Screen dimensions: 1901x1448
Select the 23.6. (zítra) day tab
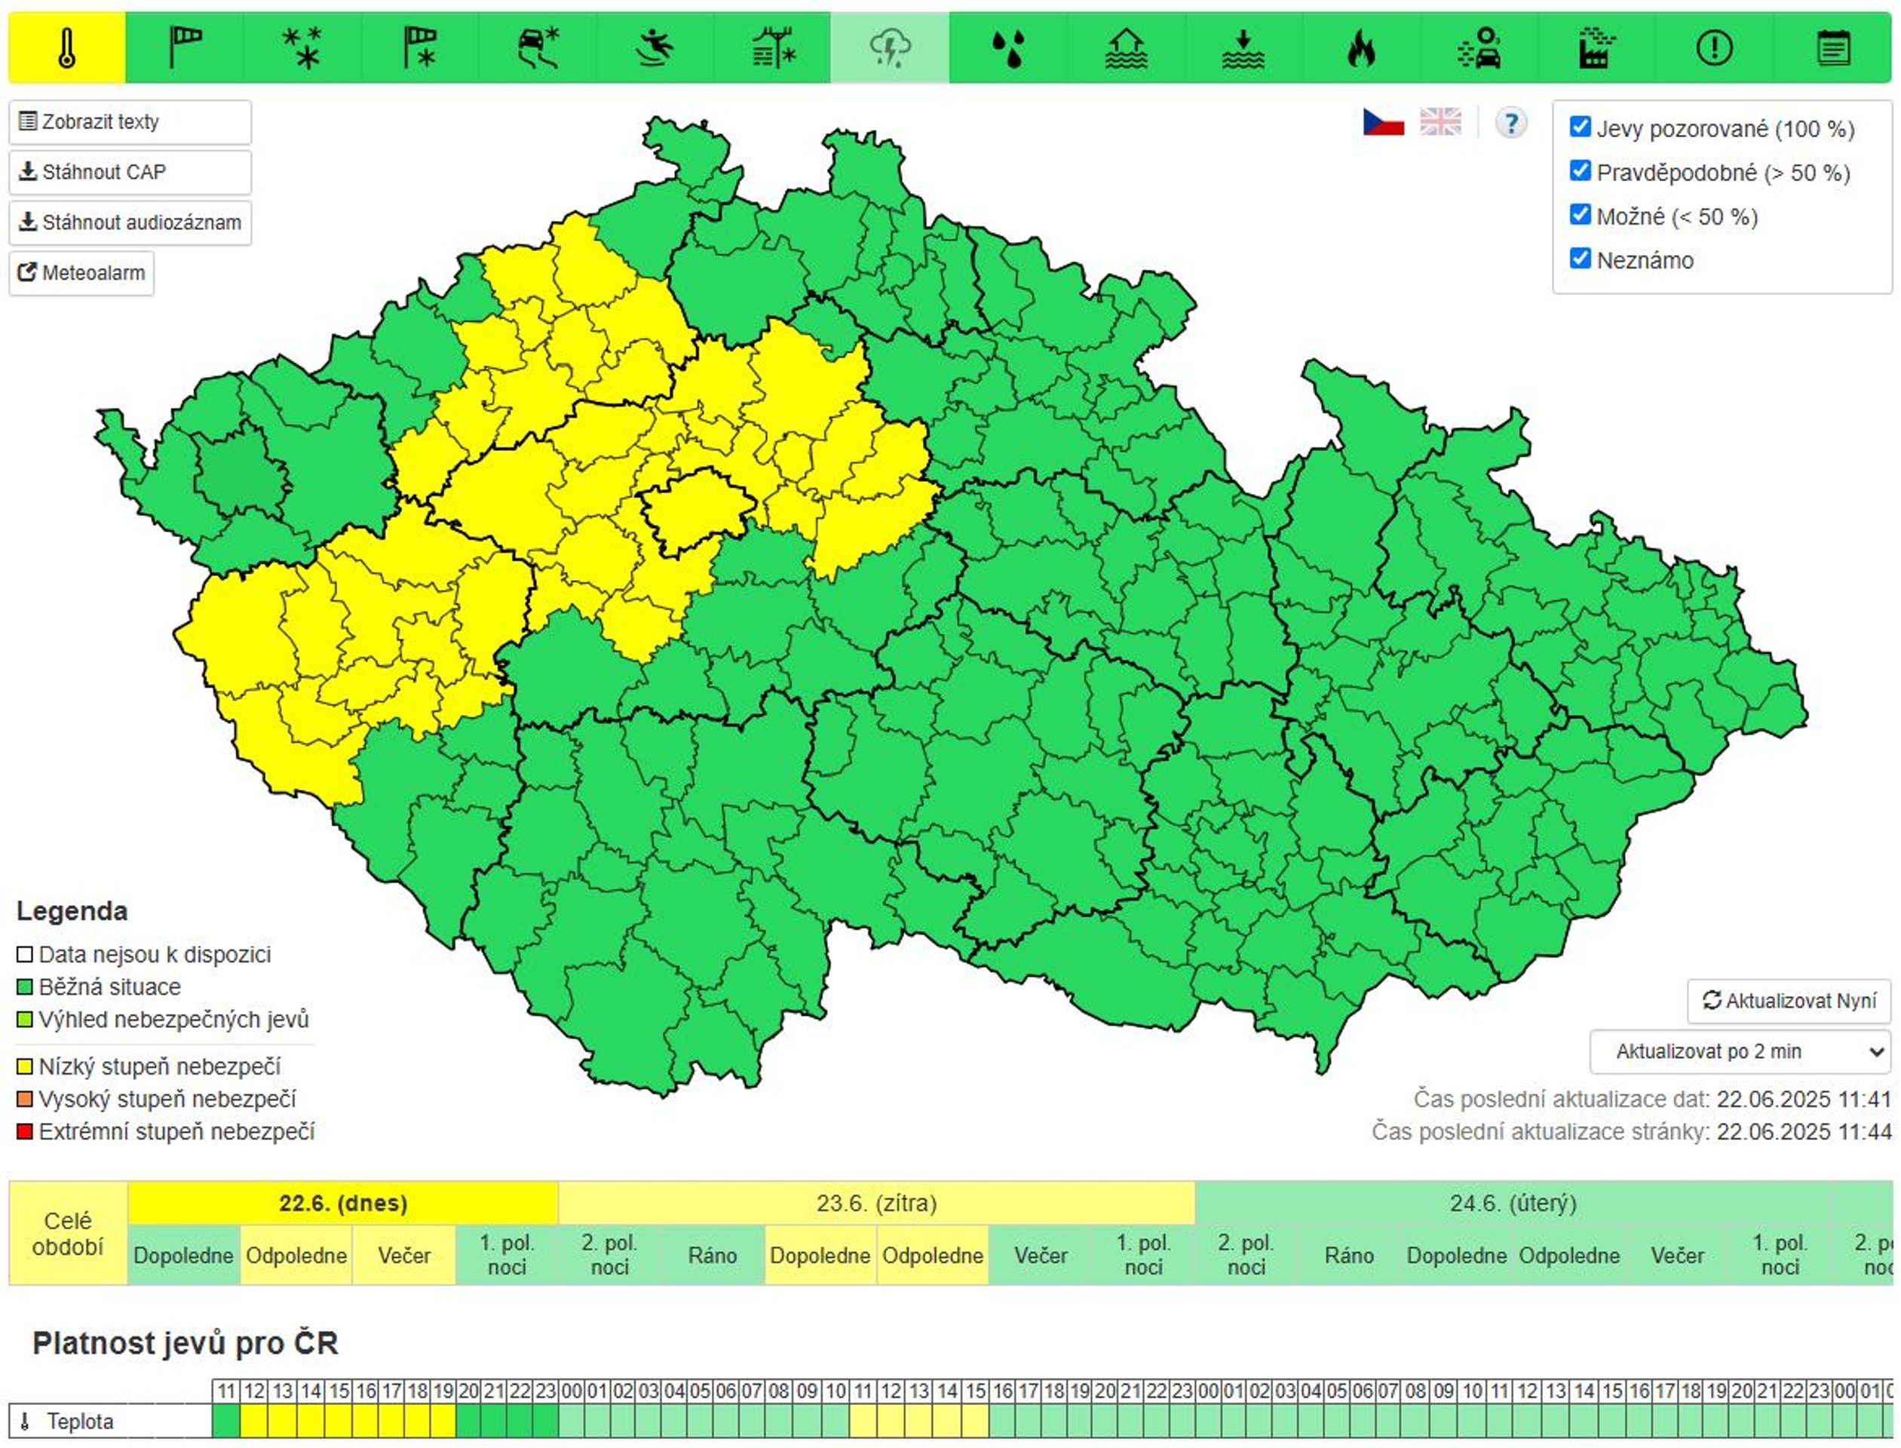(x=876, y=1203)
